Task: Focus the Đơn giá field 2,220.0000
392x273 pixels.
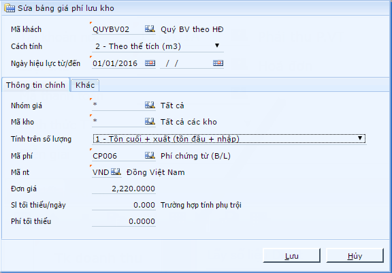Action: (x=124, y=189)
